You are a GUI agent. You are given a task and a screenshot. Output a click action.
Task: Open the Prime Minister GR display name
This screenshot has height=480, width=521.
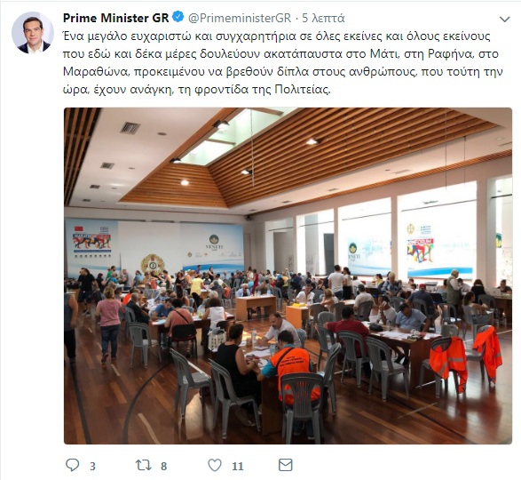116,18
